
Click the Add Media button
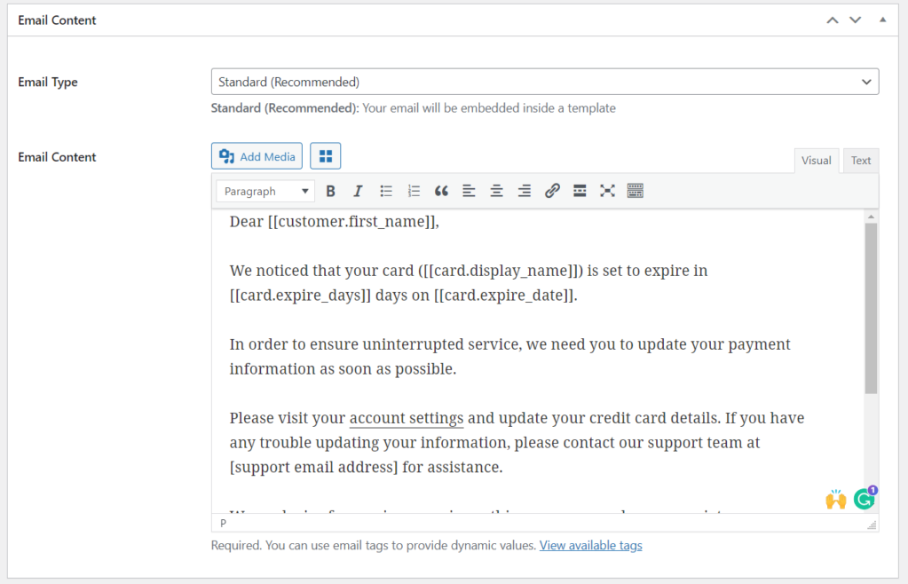[x=257, y=155]
